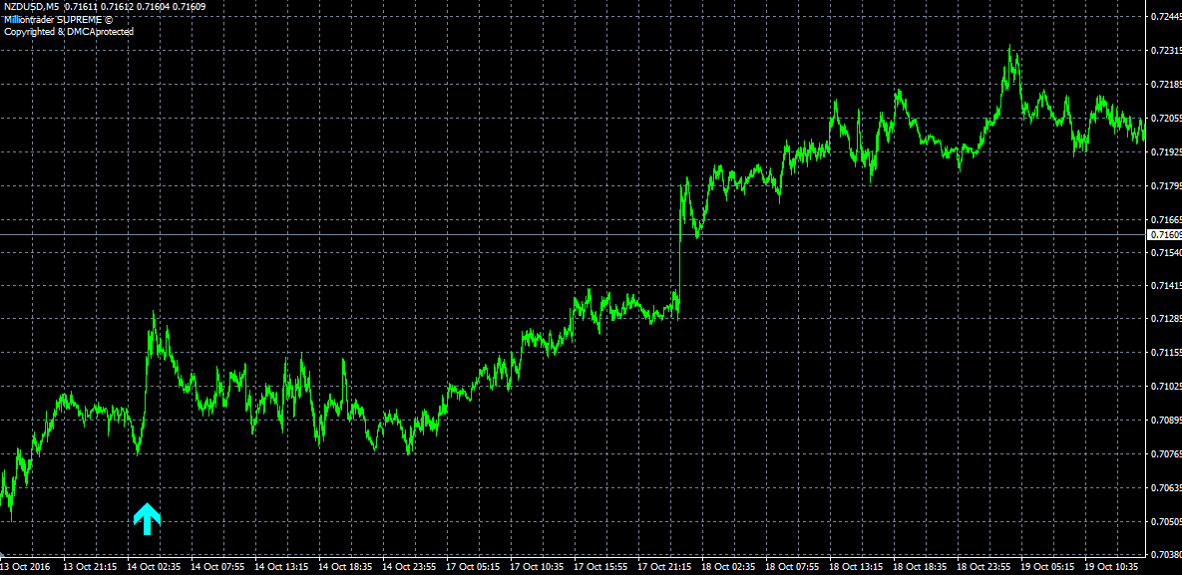Click the 0.71155 price scale label
Screen dimensions: 1182x575
pos(1167,353)
